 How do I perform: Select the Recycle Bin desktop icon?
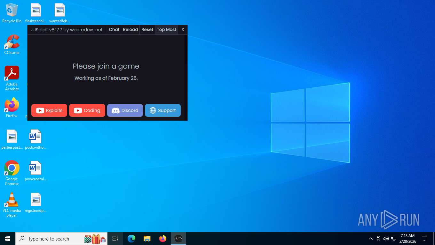[x=12, y=13]
